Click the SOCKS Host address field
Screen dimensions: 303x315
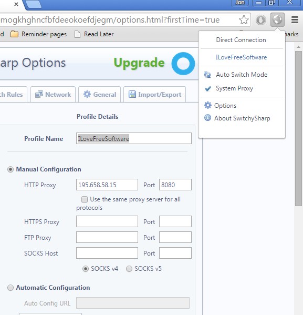click(x=107, y=253)
